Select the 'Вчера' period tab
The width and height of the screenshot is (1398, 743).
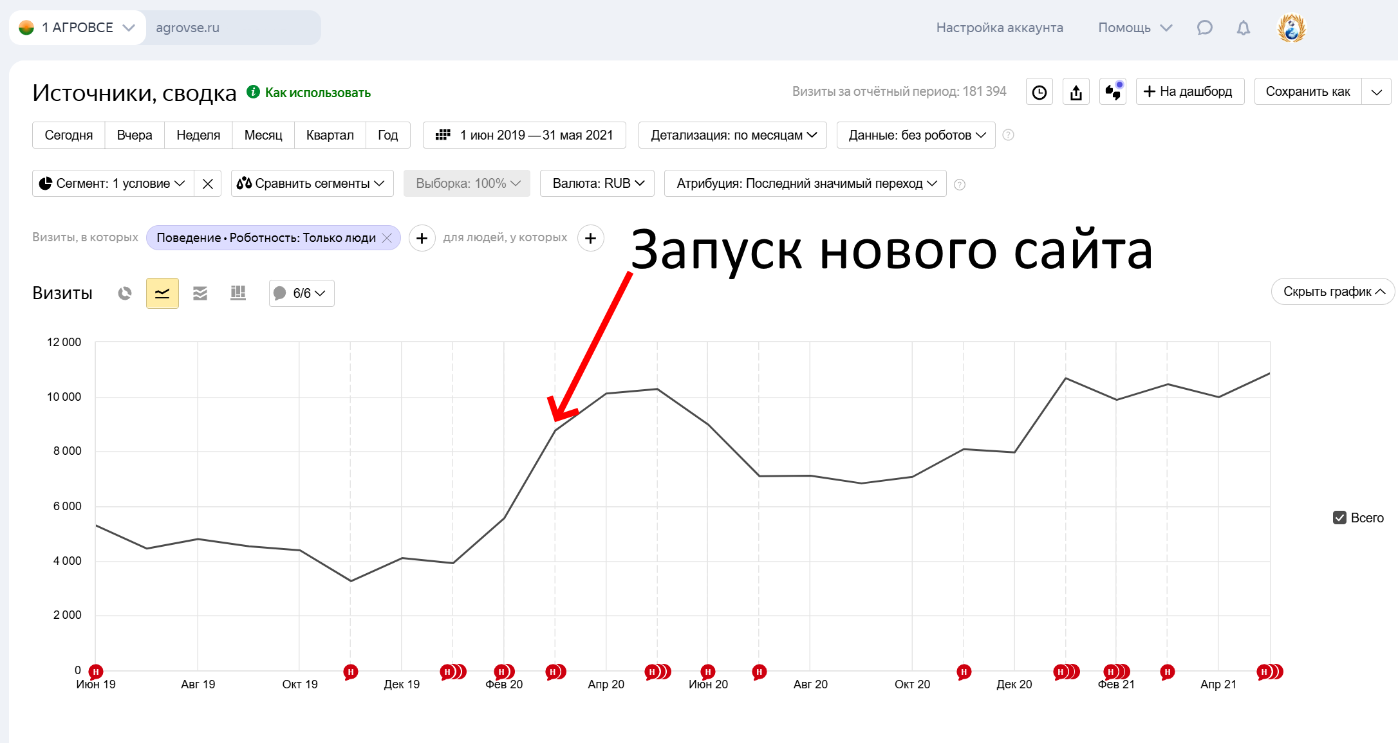click(x=135, y=135)
